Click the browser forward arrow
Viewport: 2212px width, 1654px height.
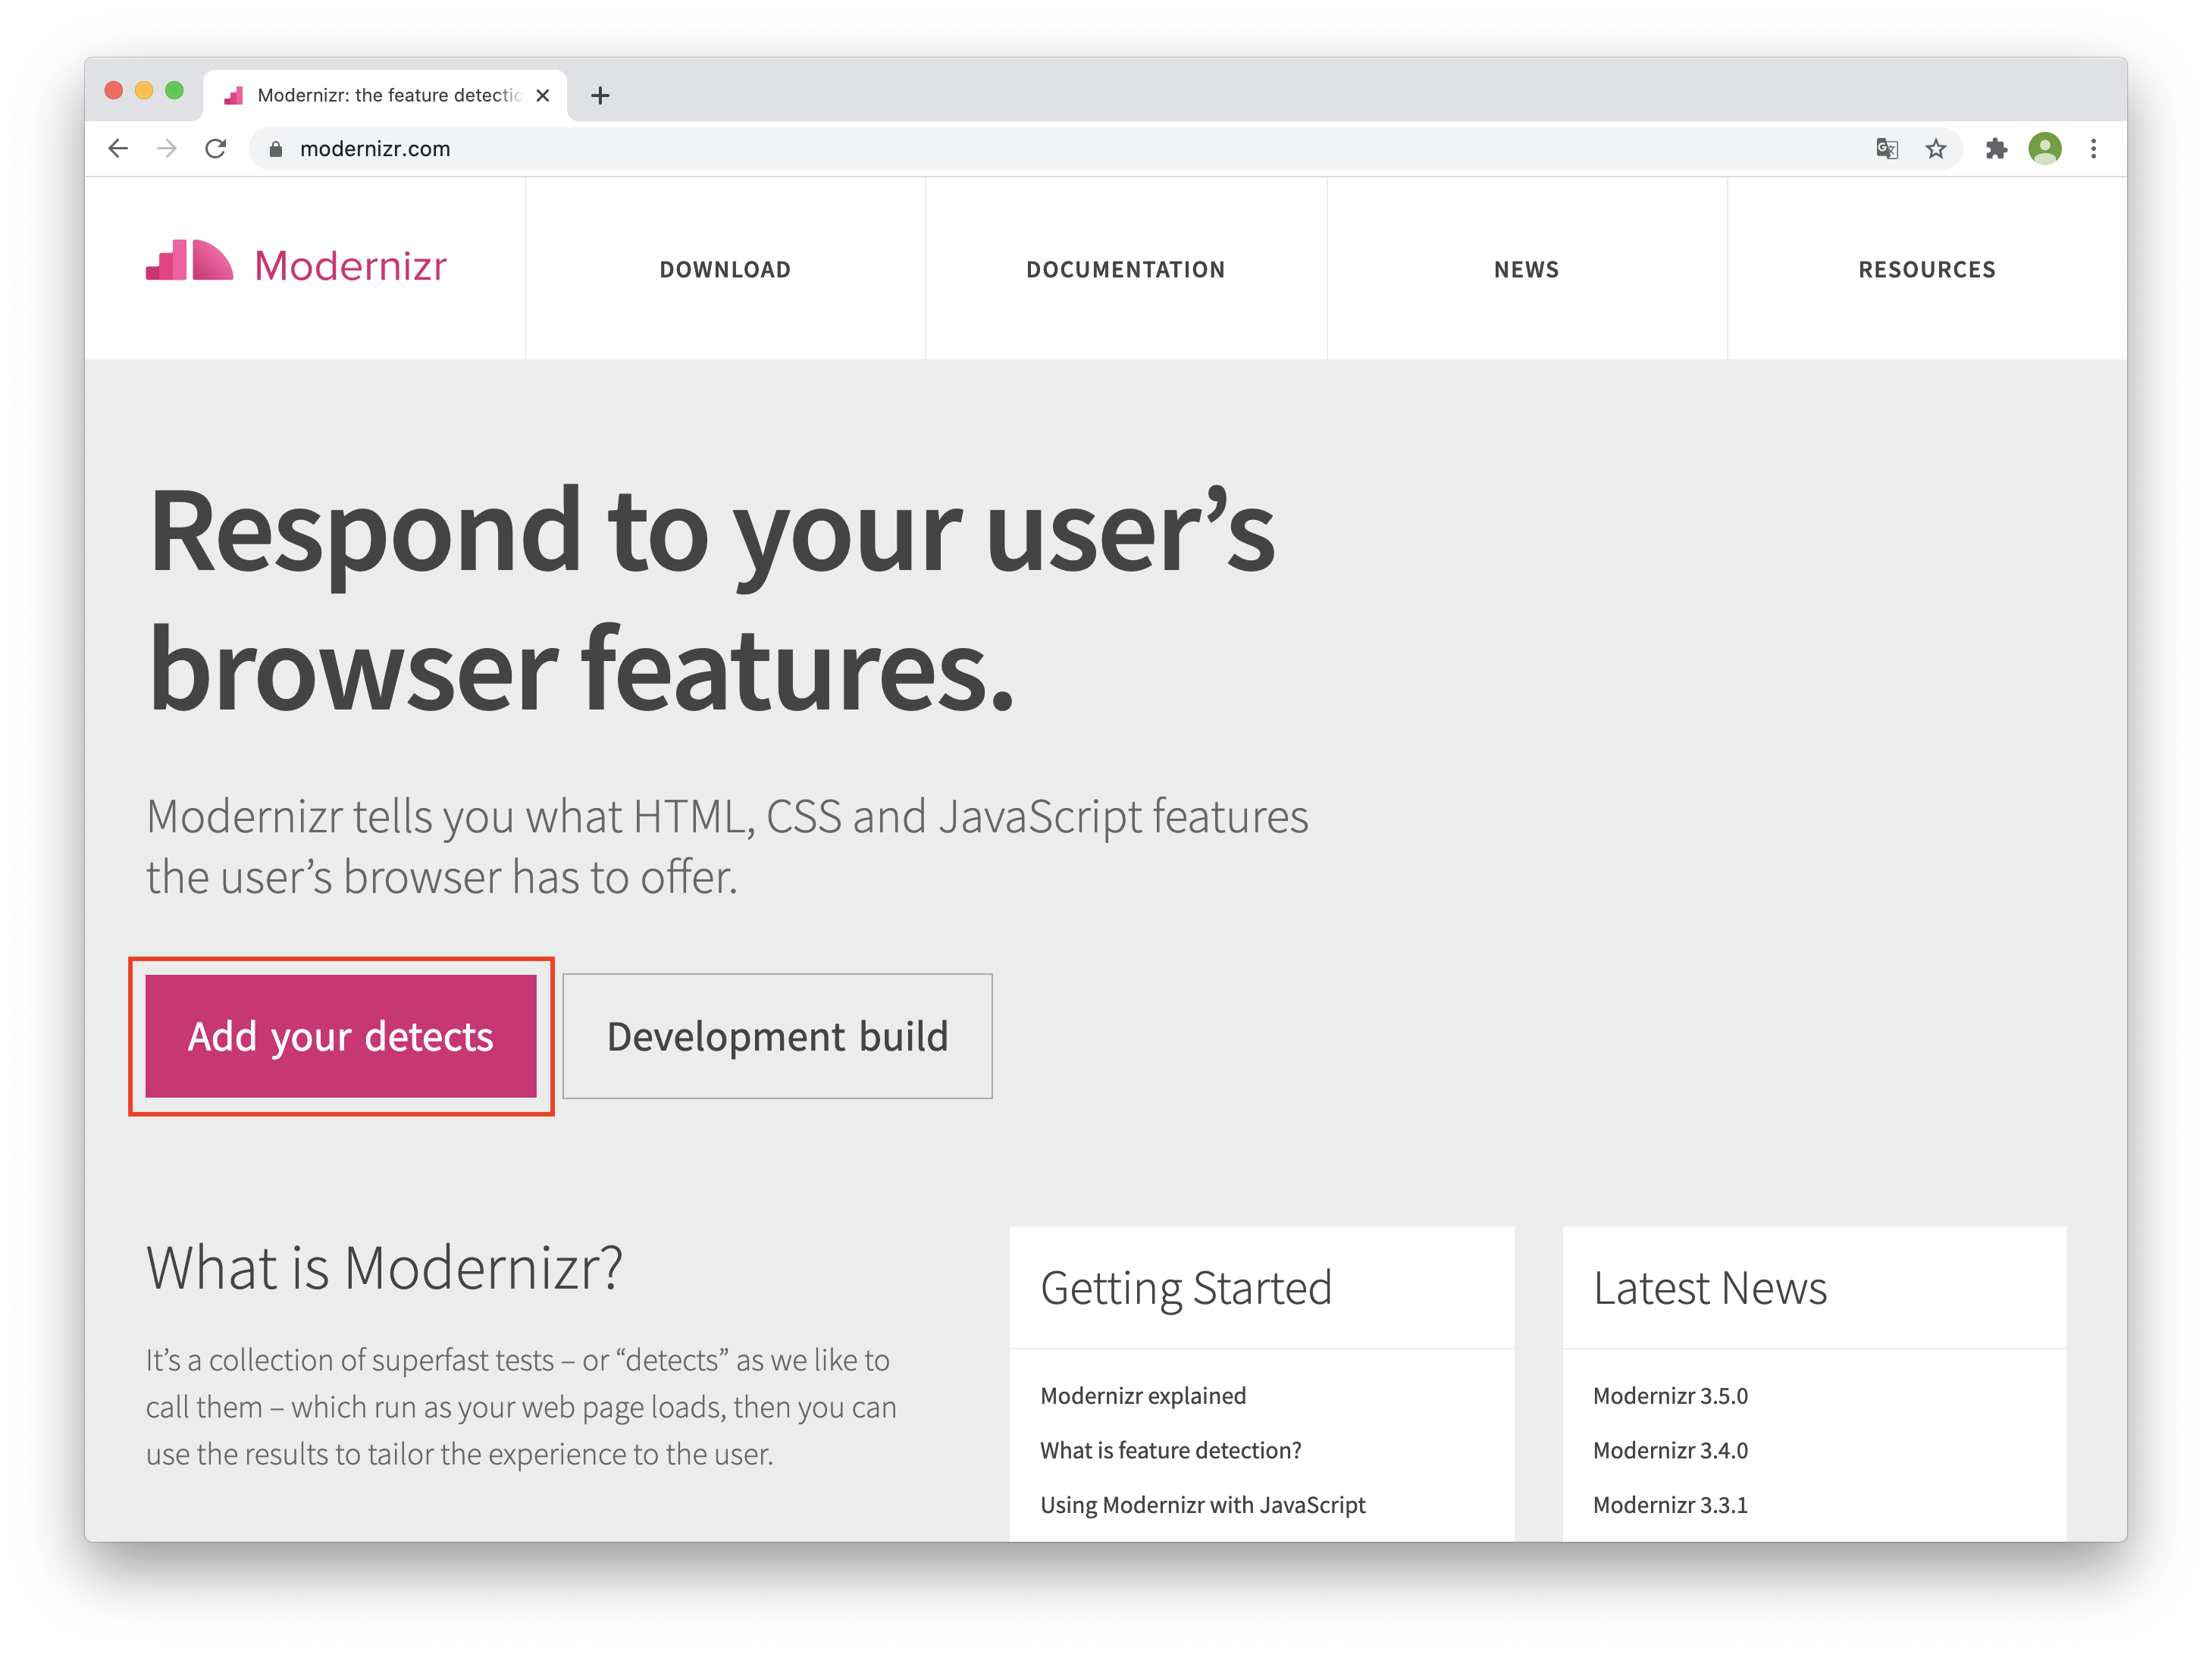click(x=167, y=149)
